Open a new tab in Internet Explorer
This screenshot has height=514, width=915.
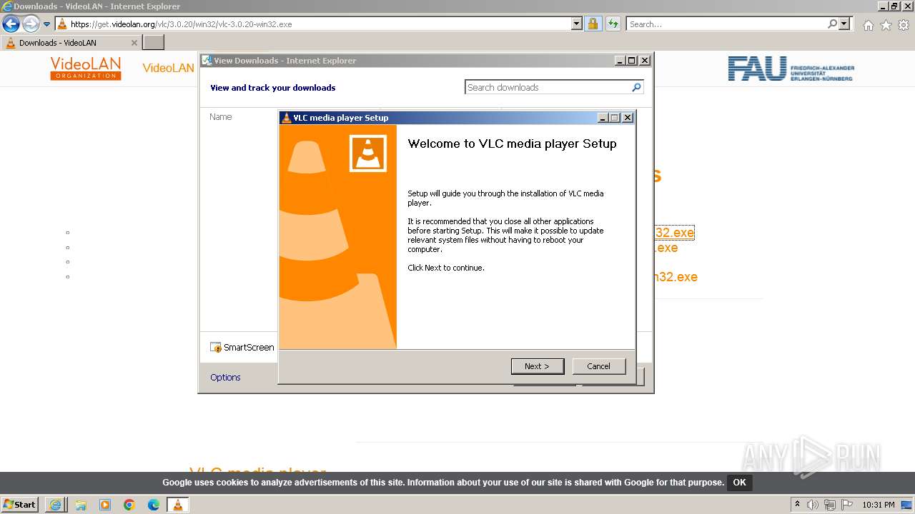(x=154, y=43)
